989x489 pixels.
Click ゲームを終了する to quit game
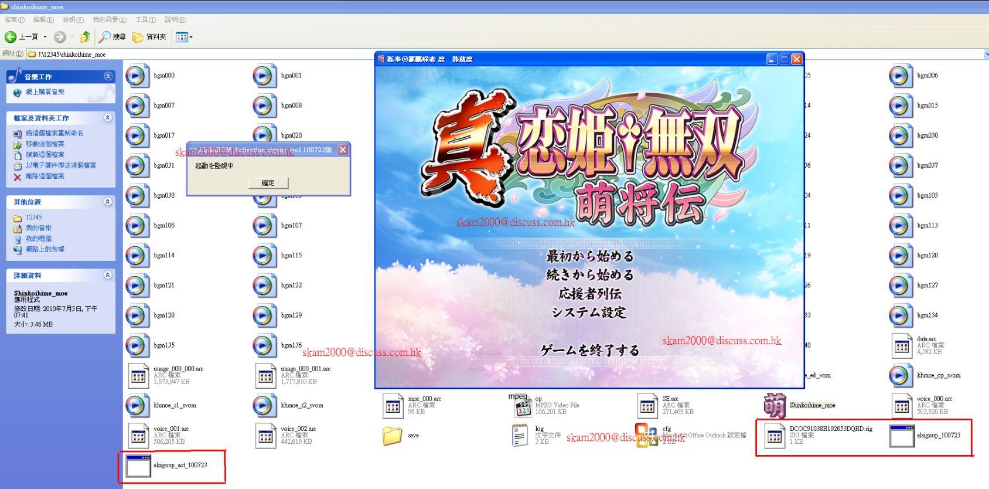589,351
